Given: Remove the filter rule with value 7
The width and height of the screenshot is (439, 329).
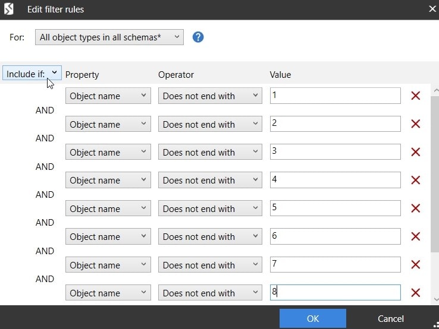Looking at the screenshot, I should [415, 264].
